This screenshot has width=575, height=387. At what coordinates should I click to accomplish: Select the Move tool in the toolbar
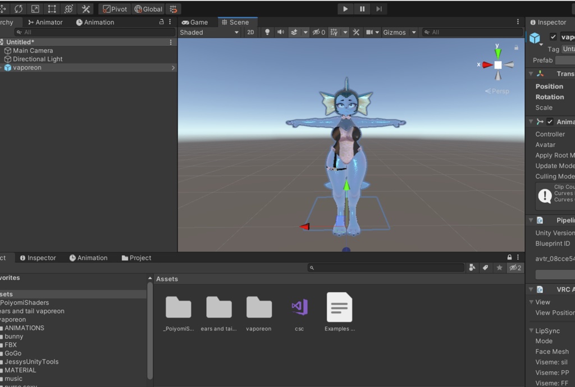click(3, 9)
